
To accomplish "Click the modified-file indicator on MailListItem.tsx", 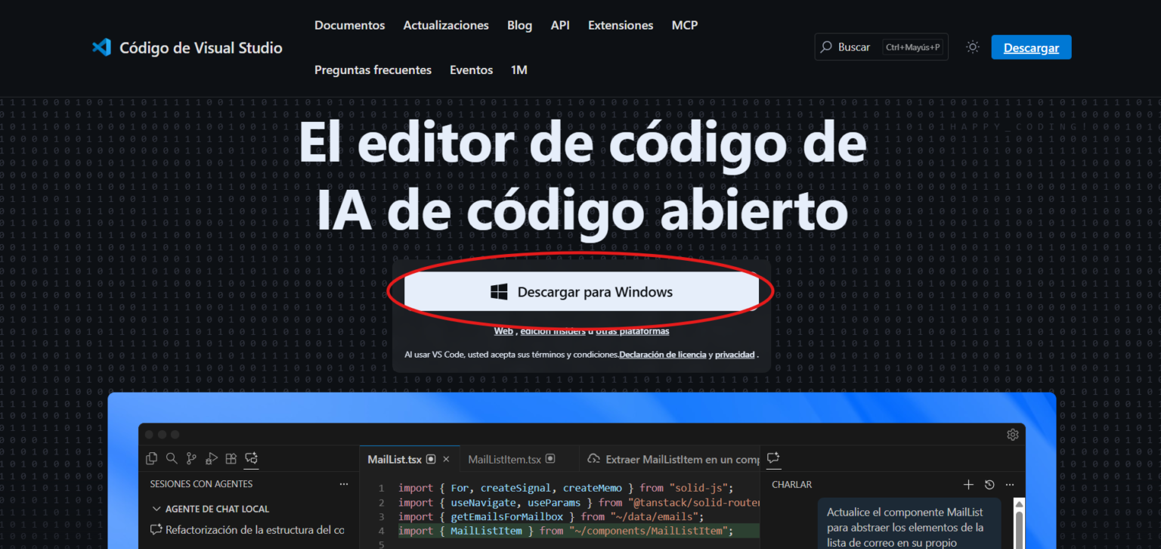I will tap(550, 459).
